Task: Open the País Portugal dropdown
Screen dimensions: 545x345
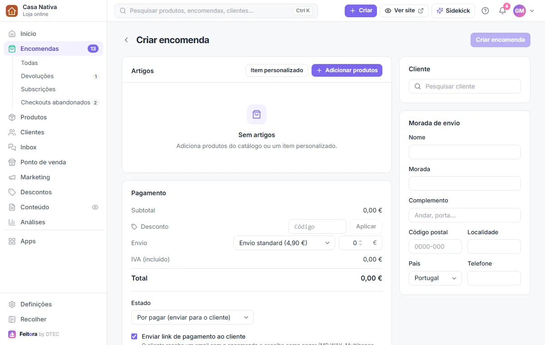Action: tap(435, 278)
